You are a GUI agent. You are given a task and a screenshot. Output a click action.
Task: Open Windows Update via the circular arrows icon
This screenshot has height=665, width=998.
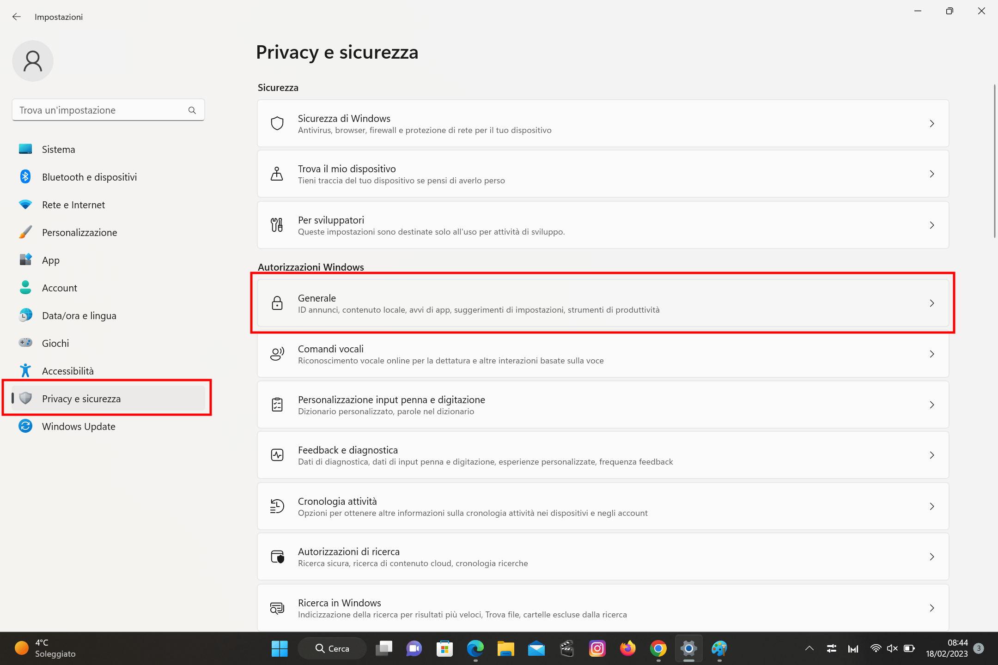(25, 426)
